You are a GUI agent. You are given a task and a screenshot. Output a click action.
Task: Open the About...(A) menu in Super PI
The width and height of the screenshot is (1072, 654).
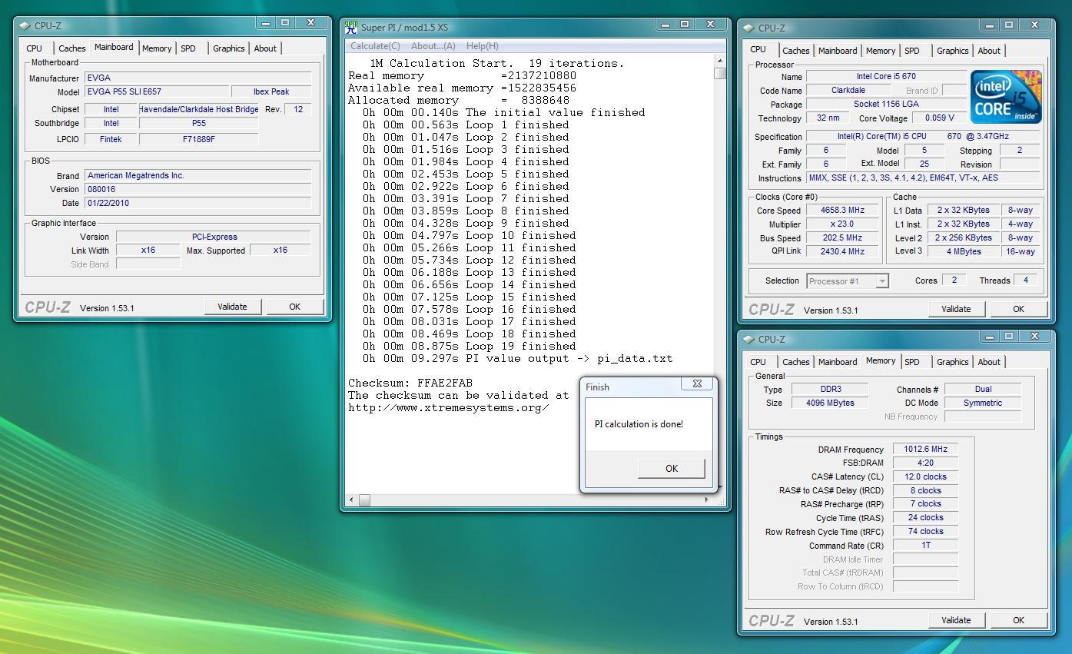(433, 46)
